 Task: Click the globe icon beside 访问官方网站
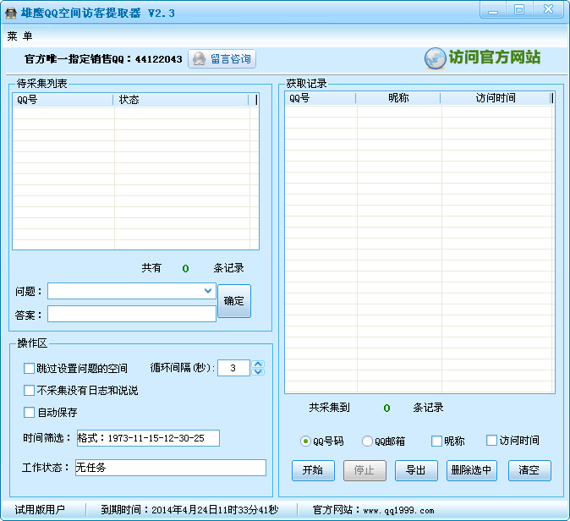tap(435, 58)
